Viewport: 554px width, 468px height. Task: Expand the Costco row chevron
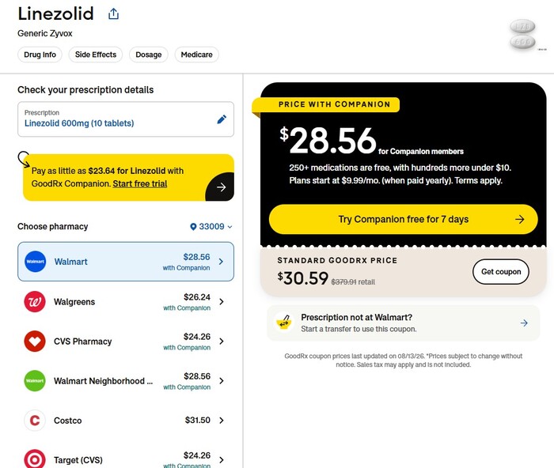[x=222, y=421]
